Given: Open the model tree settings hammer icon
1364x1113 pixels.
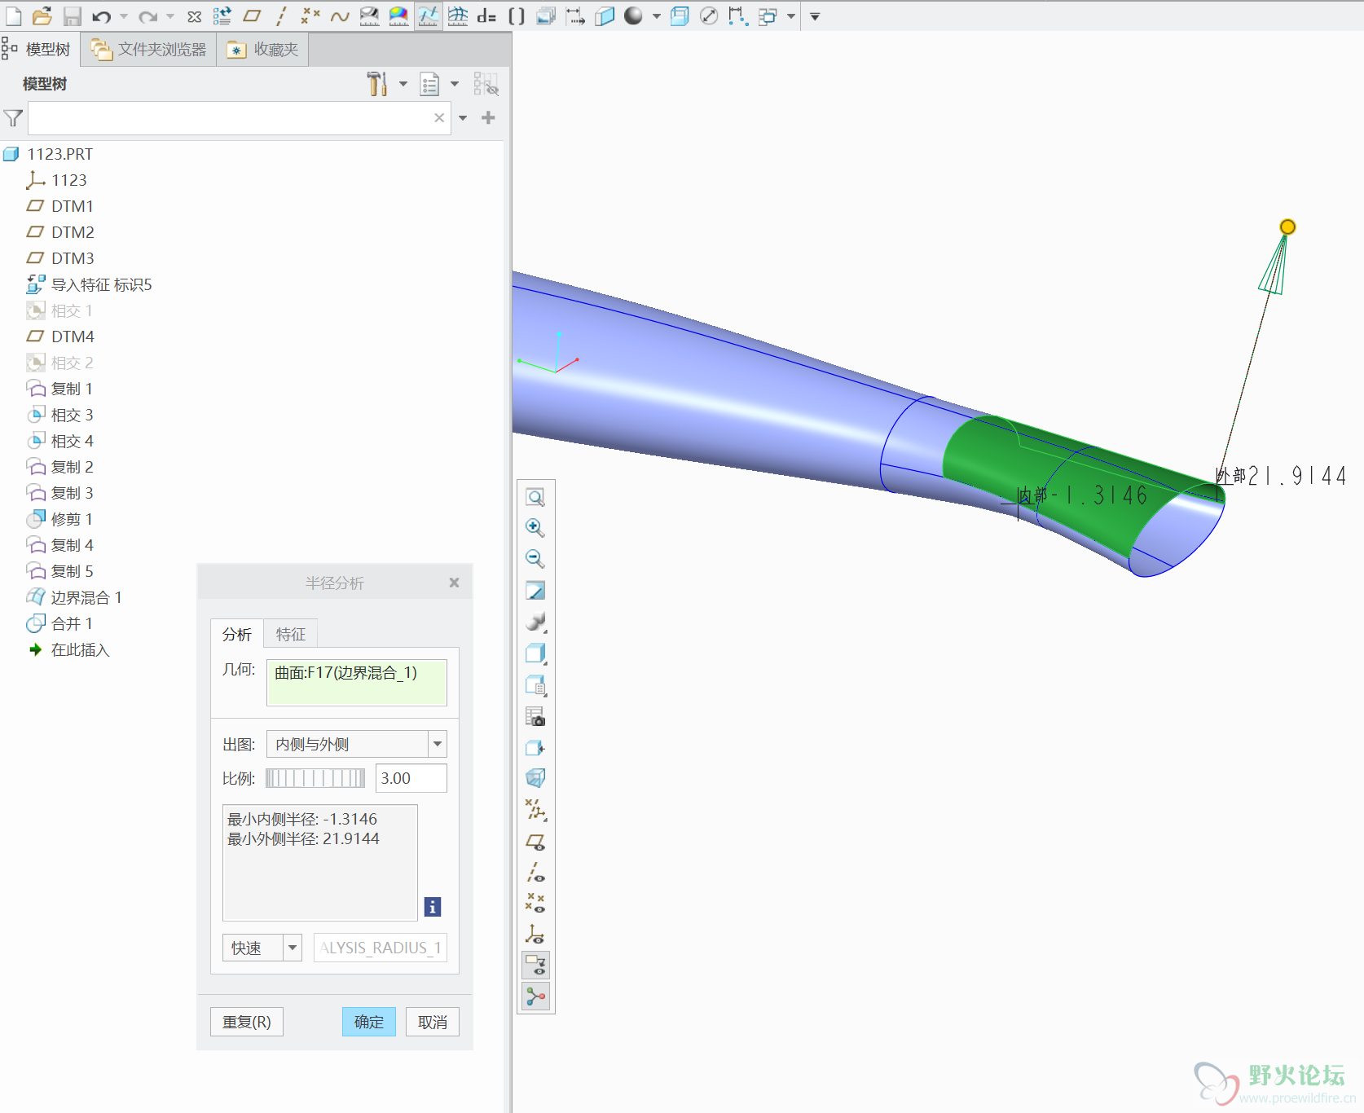Looking at the screenshot, I should (x=376, y=83).
